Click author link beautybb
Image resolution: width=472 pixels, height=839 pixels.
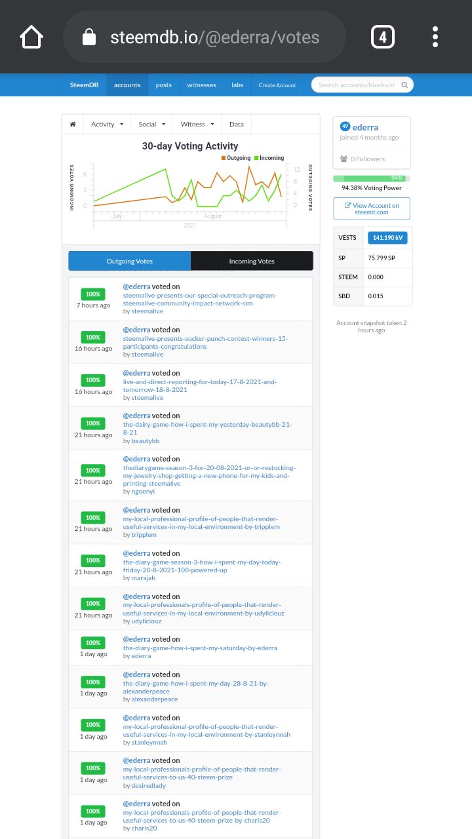click(x=145, y=441)
